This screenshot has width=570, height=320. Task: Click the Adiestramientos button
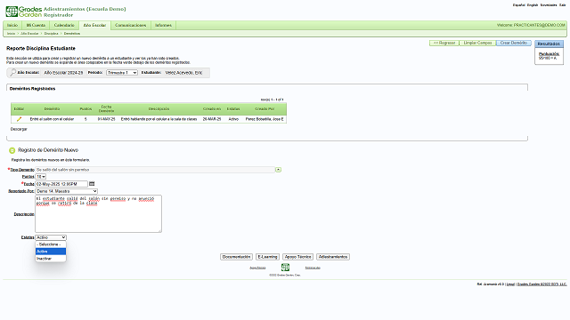click(x=333, y=257)
